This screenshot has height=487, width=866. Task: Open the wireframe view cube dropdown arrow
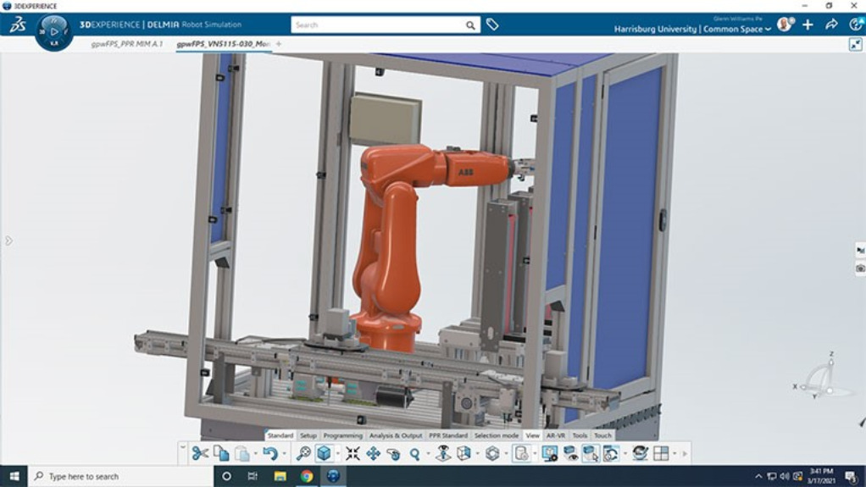477,454
